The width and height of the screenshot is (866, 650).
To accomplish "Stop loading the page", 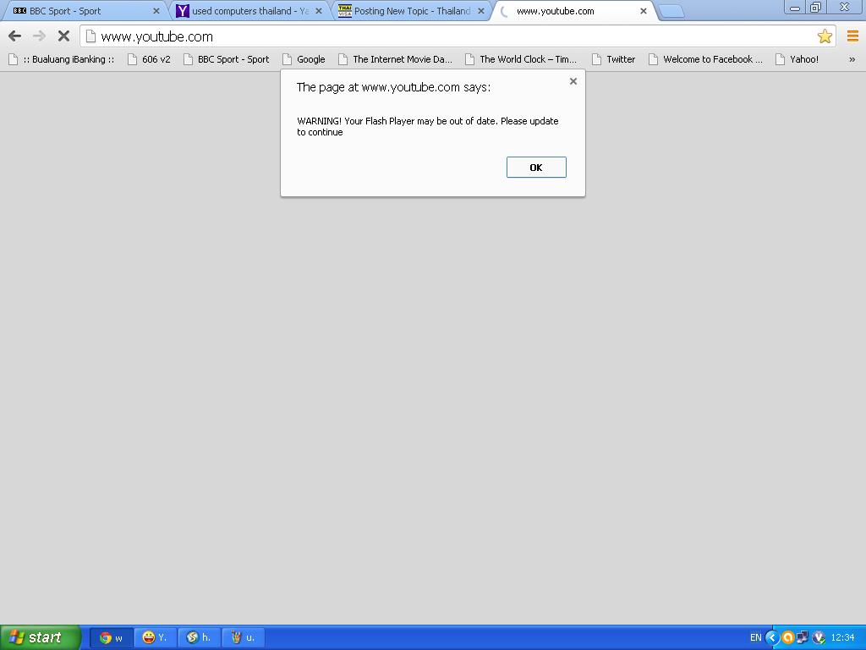I will pyautogui.click(x=63, y=36).
